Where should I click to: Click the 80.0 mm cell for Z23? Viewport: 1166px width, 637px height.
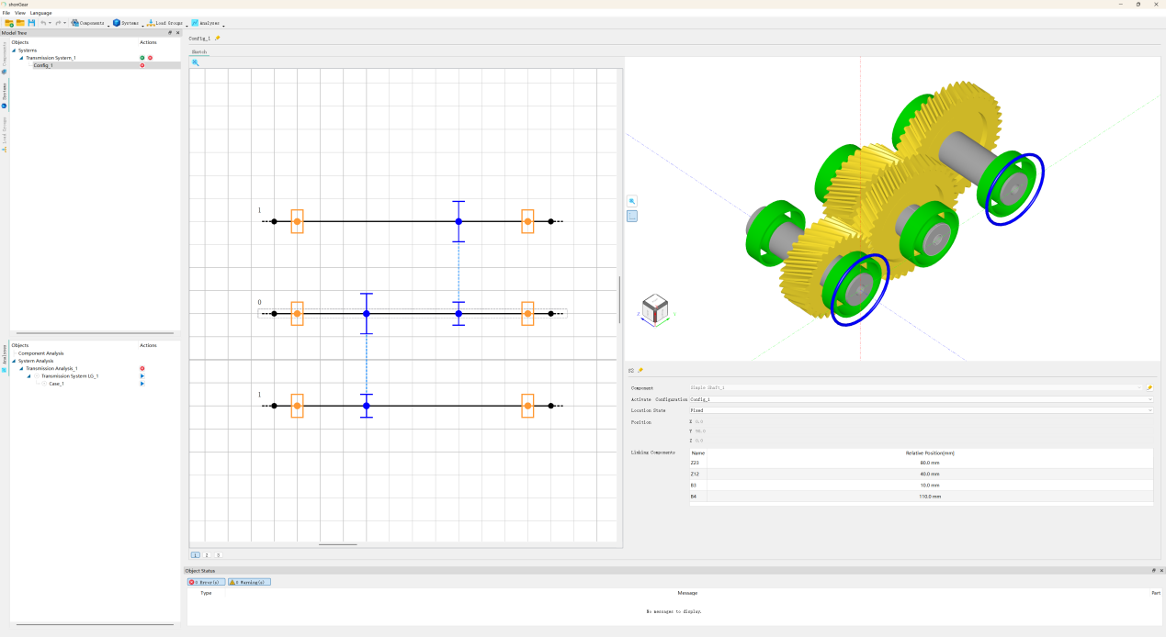[x=930, y=463]
